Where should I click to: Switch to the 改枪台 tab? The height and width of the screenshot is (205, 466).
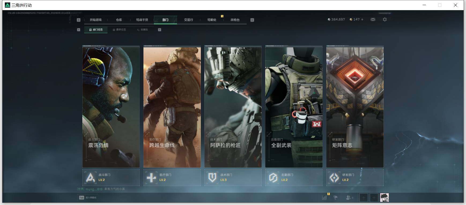235,20
